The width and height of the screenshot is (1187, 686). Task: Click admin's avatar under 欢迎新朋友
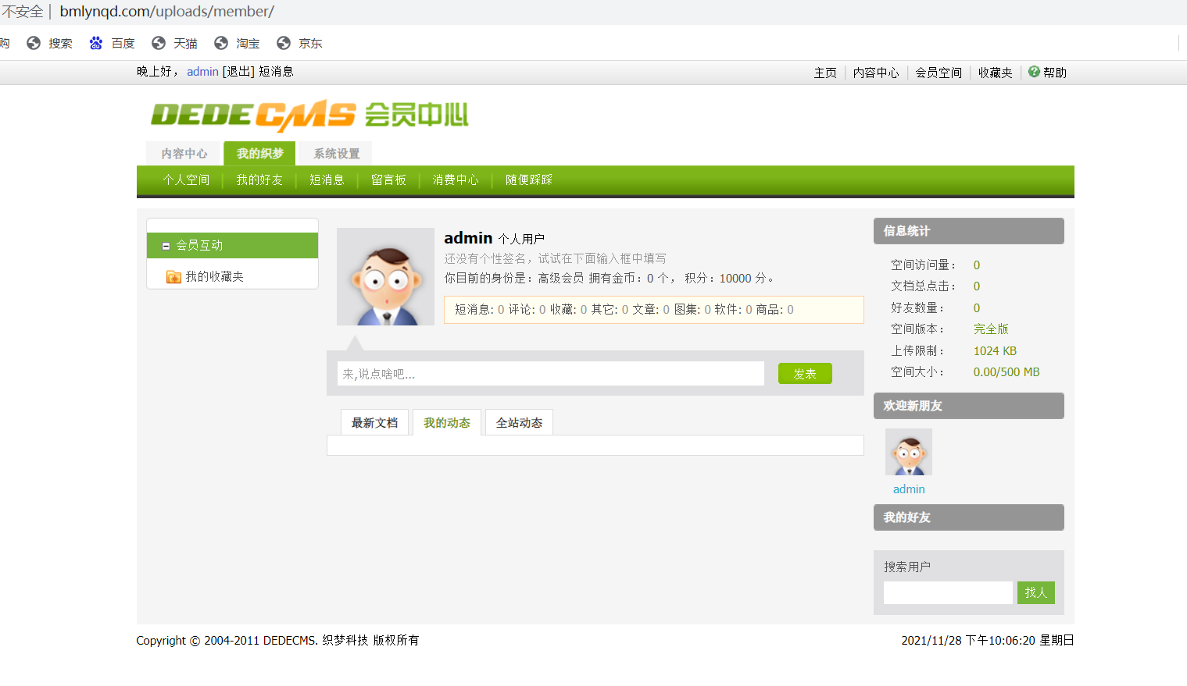(x=907, y=451)
